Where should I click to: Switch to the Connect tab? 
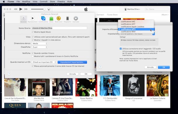(100, 15)
